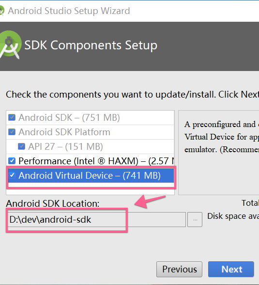Select the Android Virtual Device row

91,175
